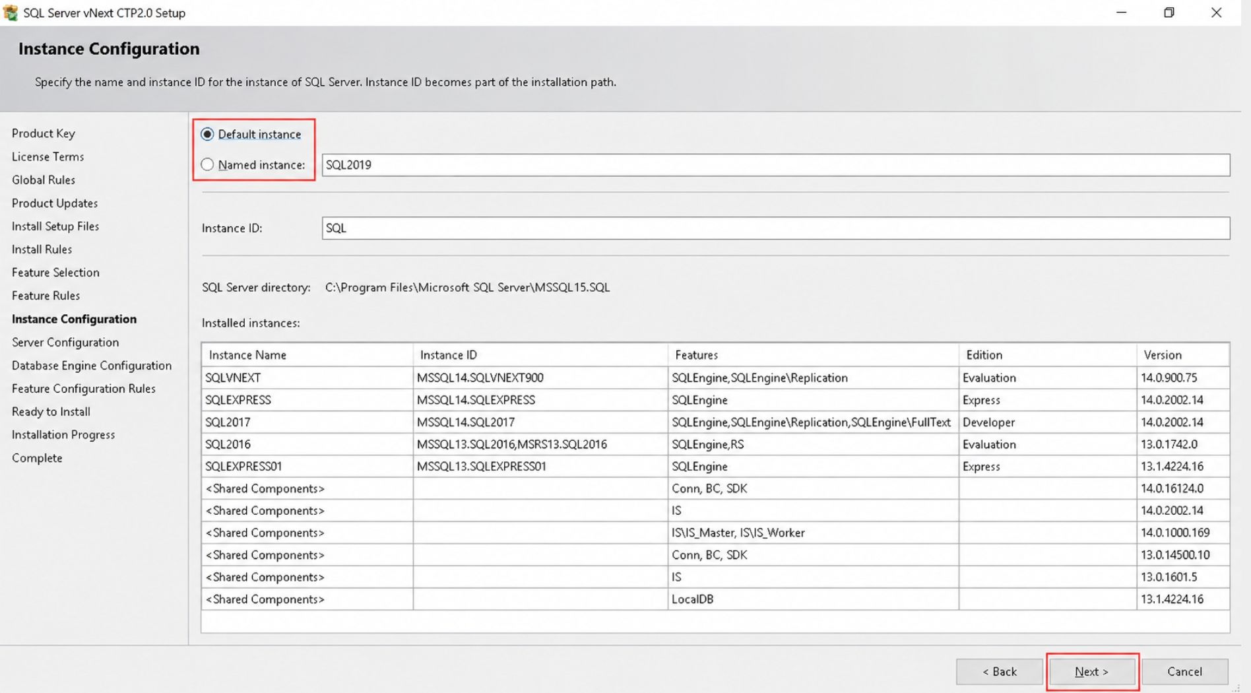This screenshot has height=693, width=1251.
Task: Click the SQLEngine,RS features cell
Action: 813,444
